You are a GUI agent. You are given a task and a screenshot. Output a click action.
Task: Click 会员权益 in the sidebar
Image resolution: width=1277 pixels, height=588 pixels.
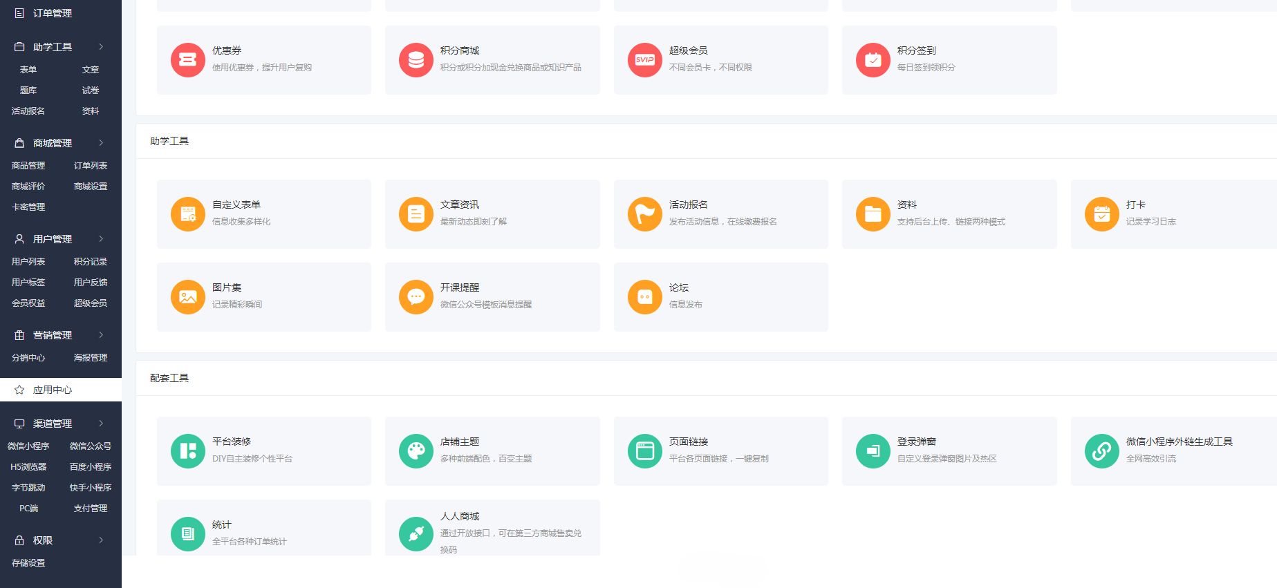(28, 303)
